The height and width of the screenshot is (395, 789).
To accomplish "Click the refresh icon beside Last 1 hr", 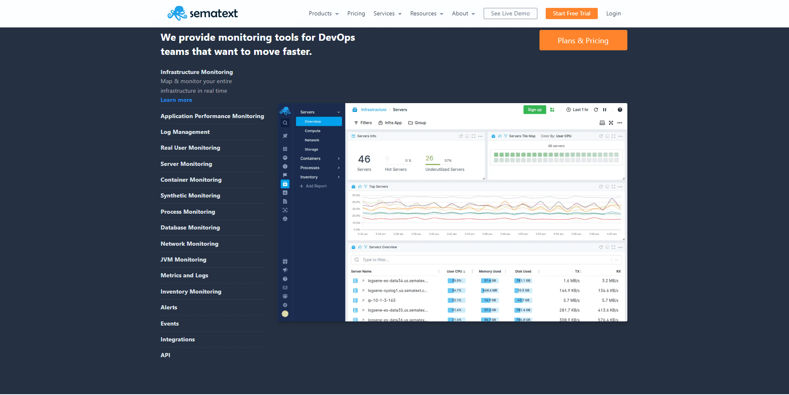I will click(596, 110).
